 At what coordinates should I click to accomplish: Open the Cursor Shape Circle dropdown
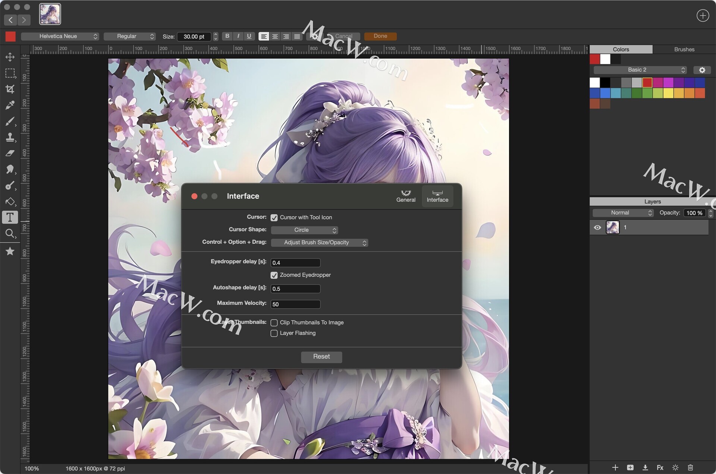304,230
